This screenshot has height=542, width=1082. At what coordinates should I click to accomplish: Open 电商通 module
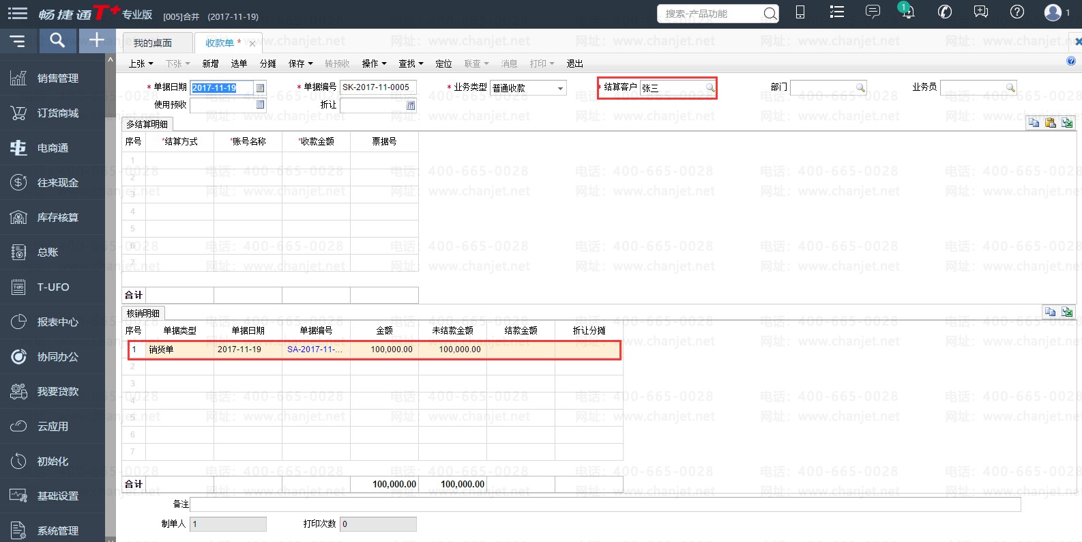[53, 148]
